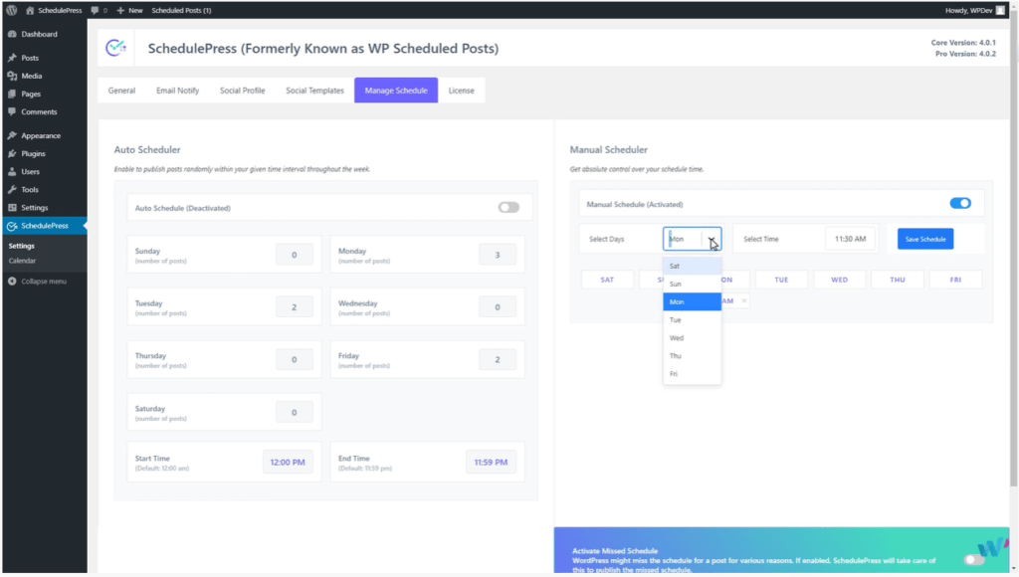Screen dimensions: 1019x577
Task: Open the Select Days dropdown
Action: click(692, 238)
